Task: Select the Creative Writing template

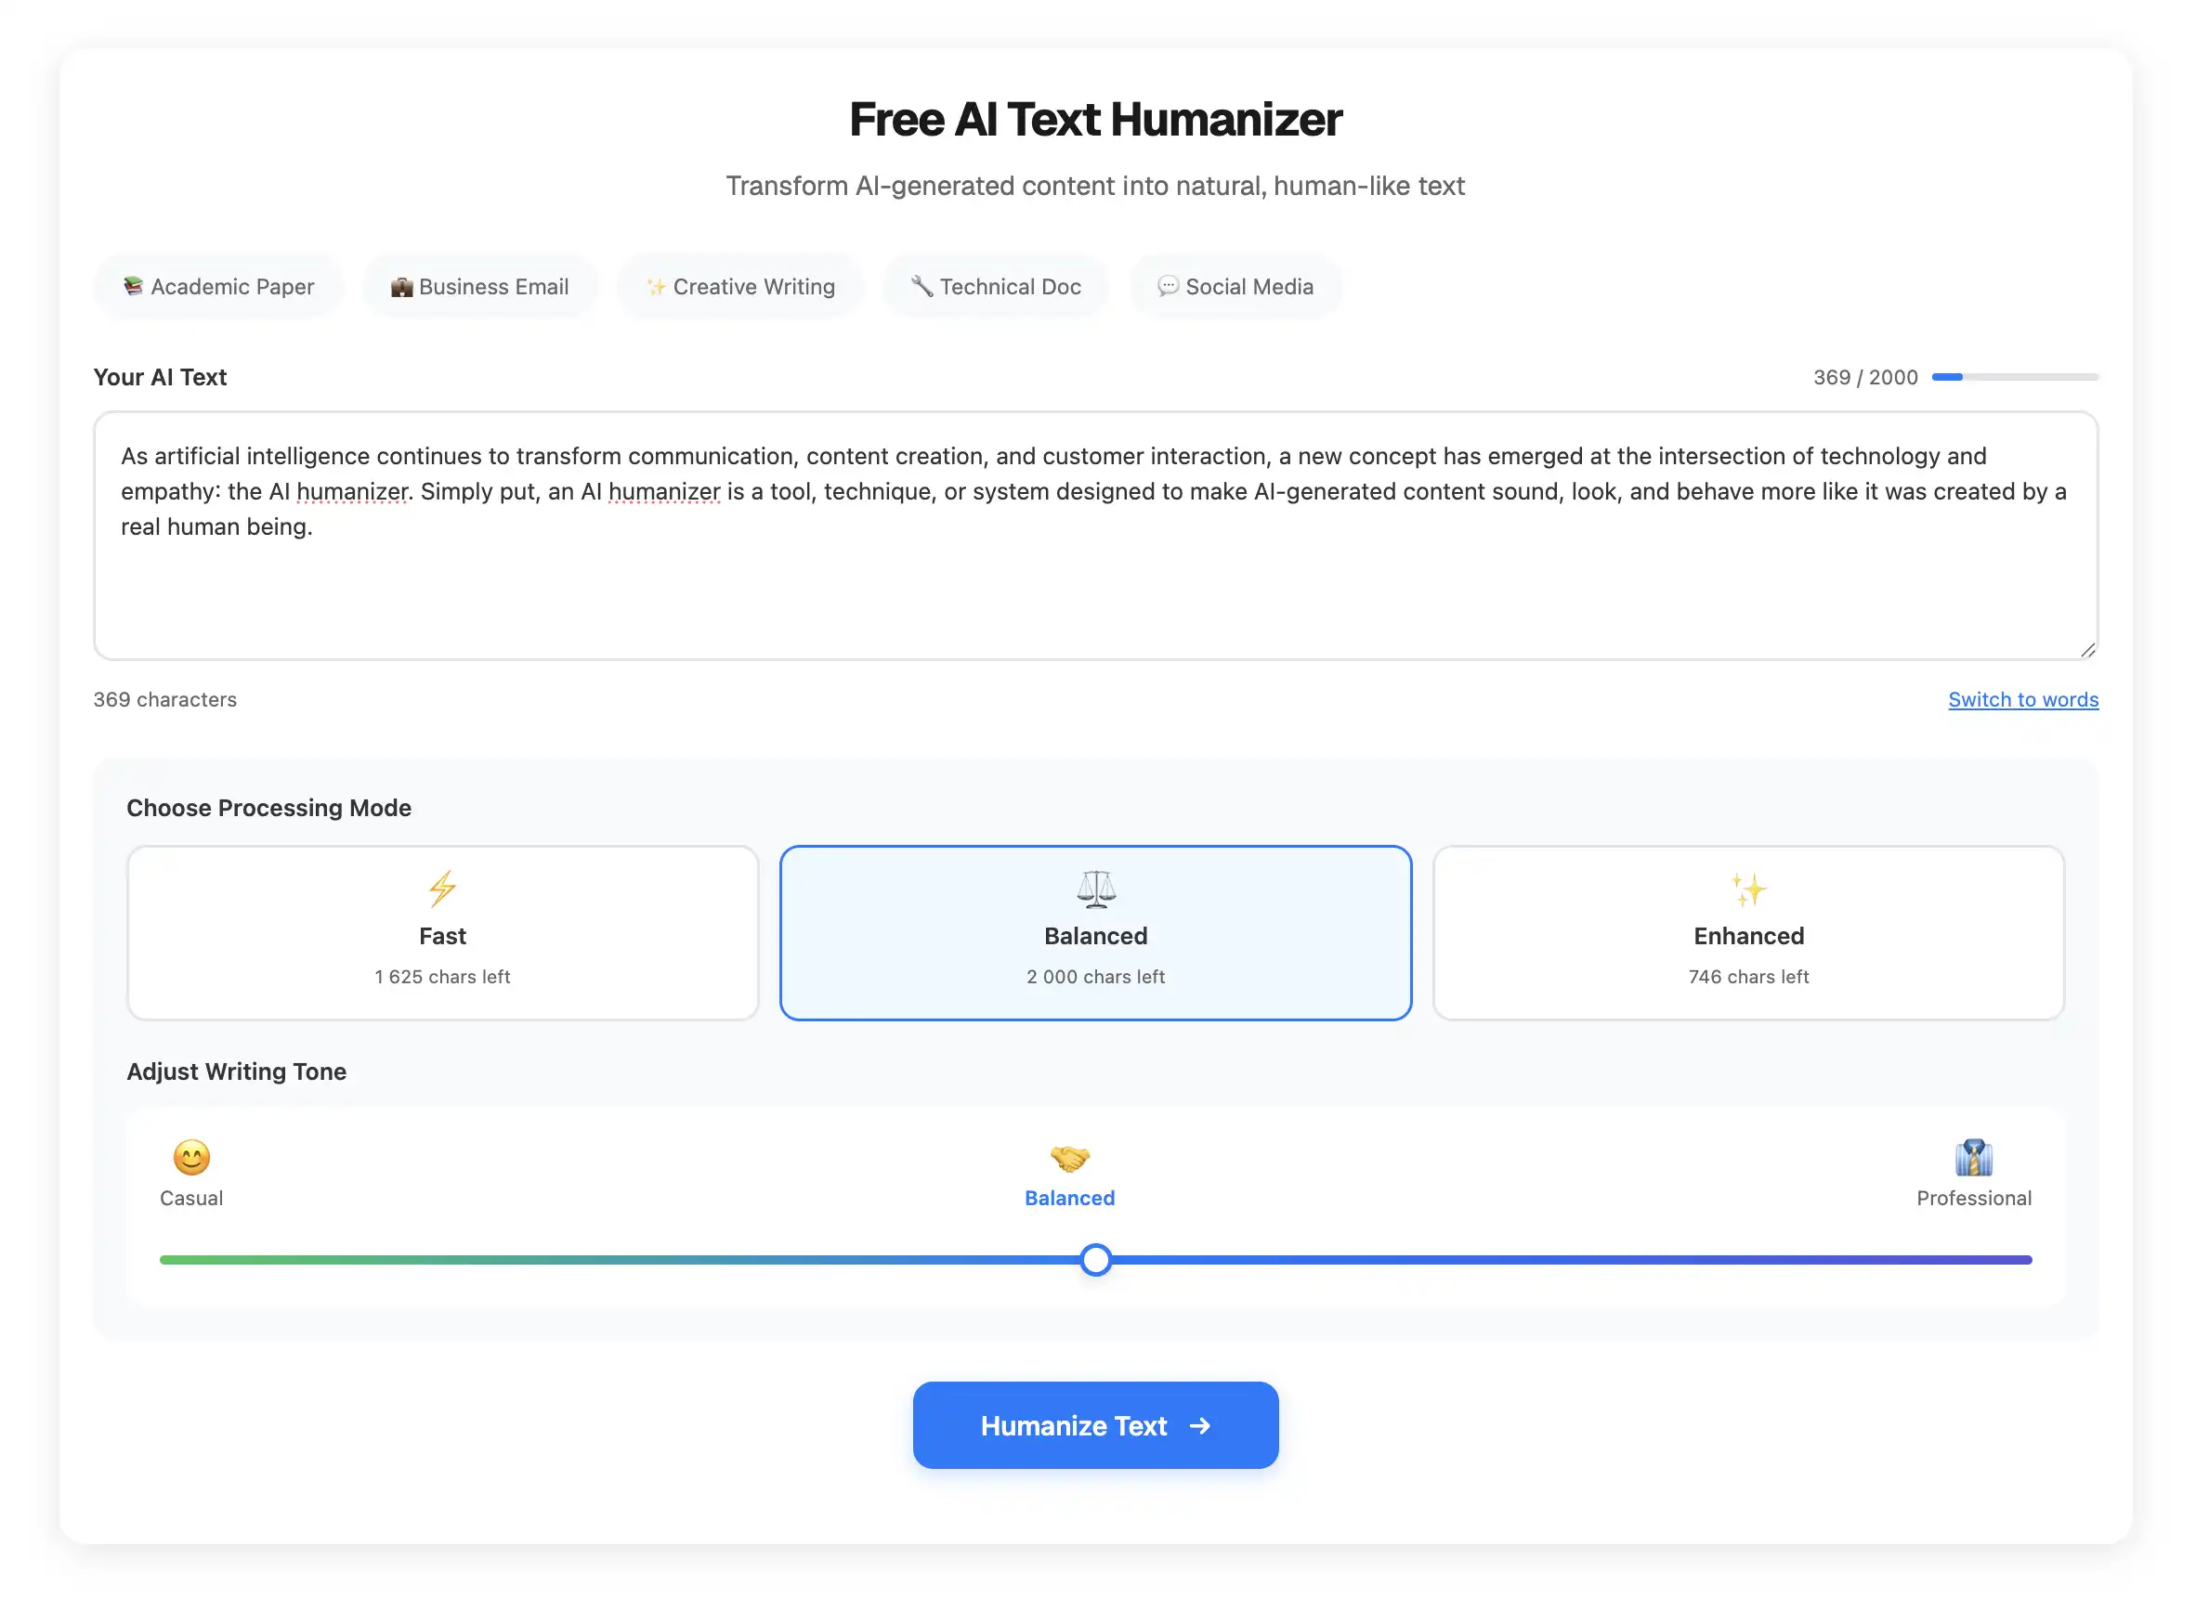Action: point(739,286)
